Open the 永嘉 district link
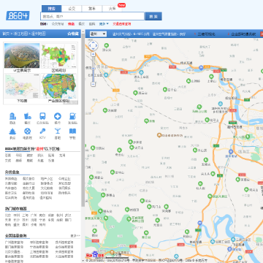Viewport: 263px width, 263px height. 40,161
